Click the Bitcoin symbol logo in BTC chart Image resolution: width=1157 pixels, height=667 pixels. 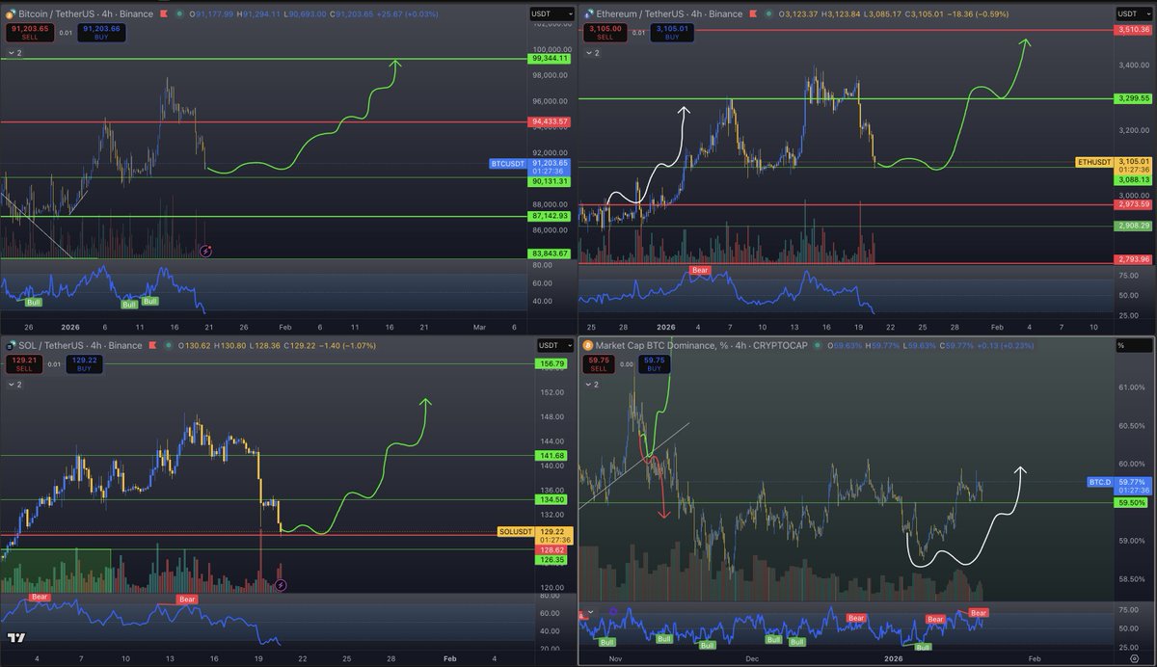pos(10,14)
